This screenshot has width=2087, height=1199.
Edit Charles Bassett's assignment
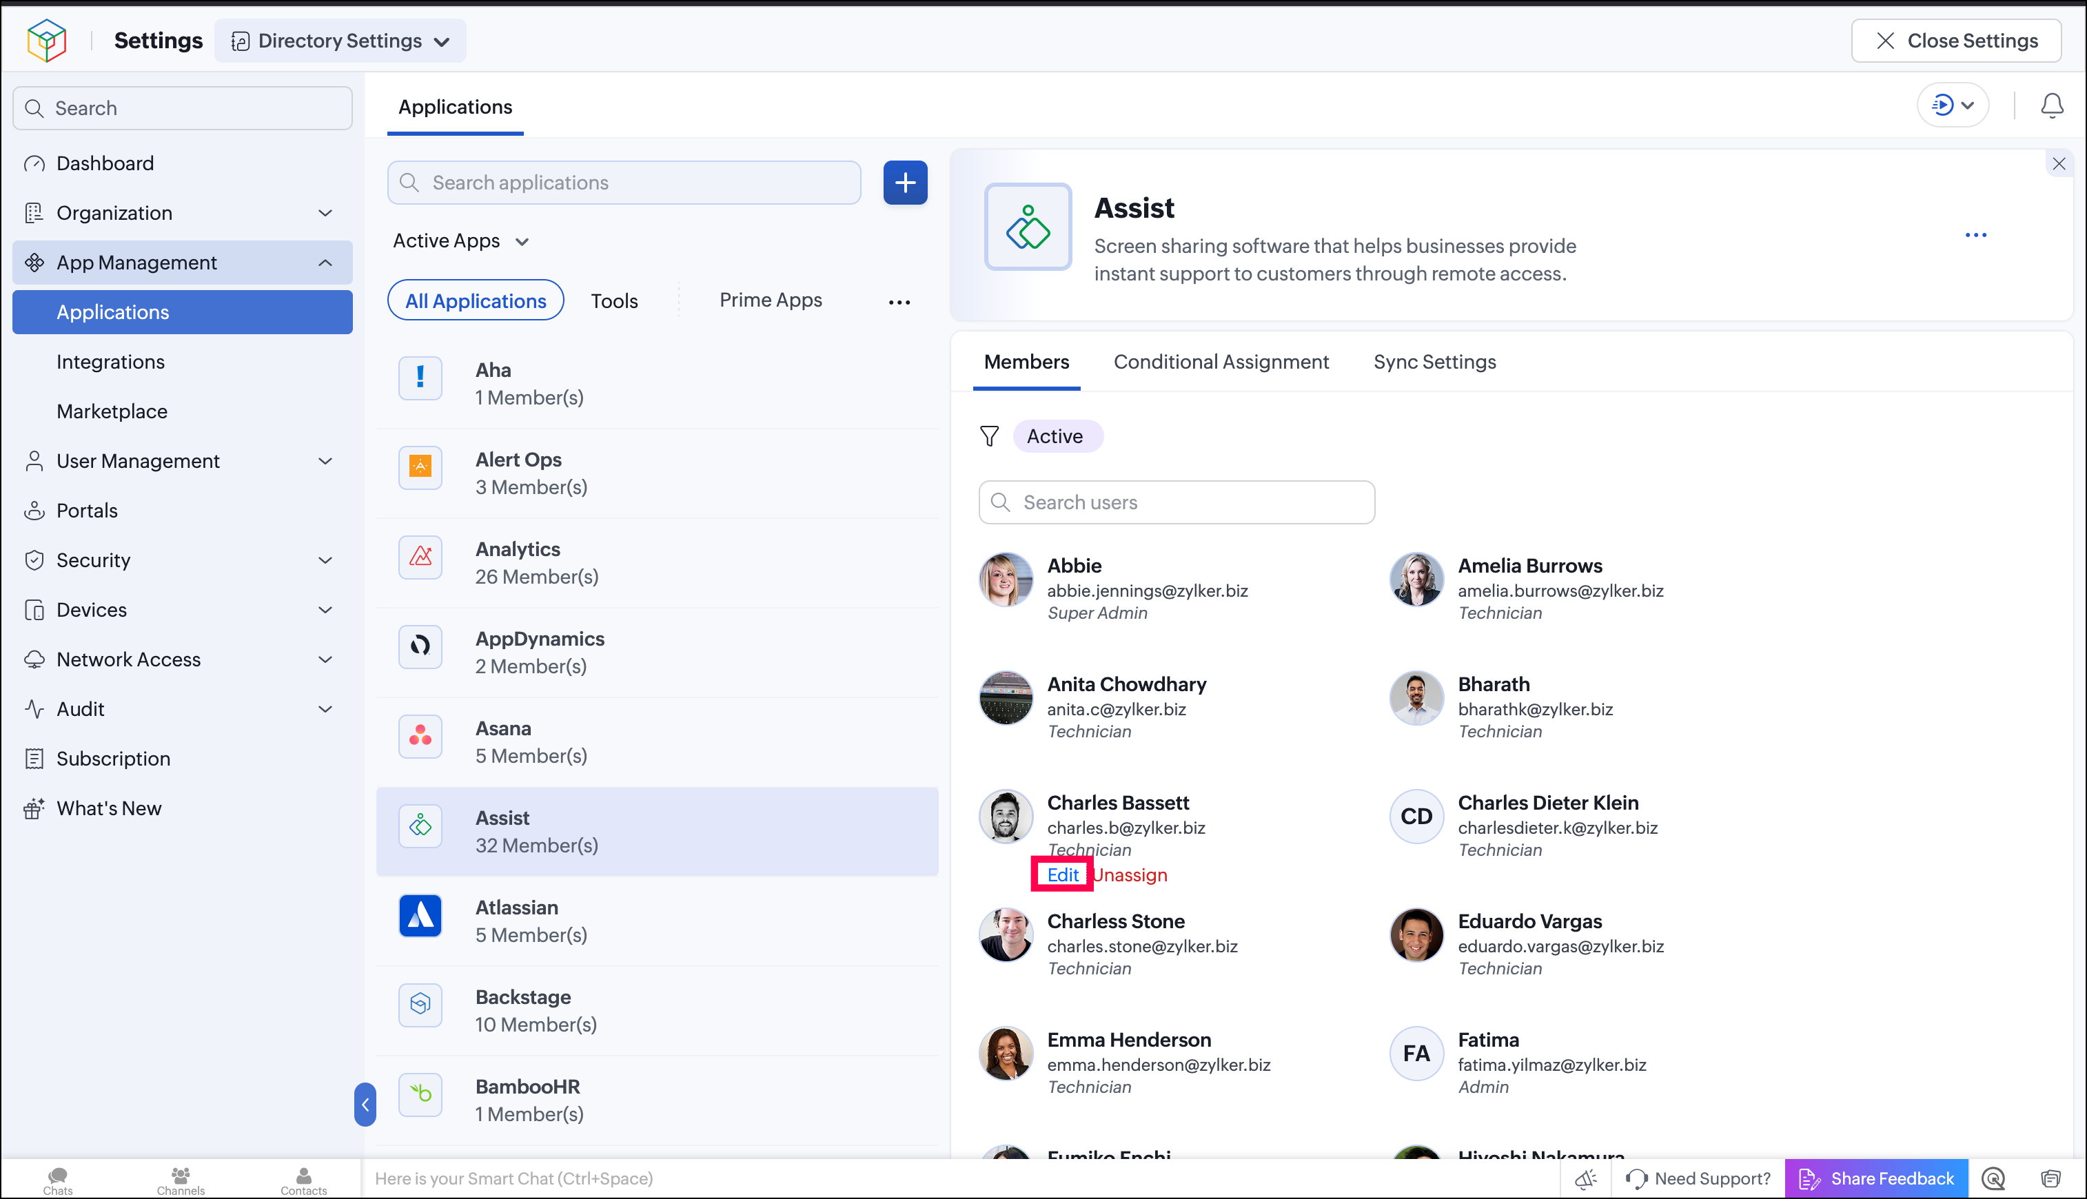point(1062,875)
